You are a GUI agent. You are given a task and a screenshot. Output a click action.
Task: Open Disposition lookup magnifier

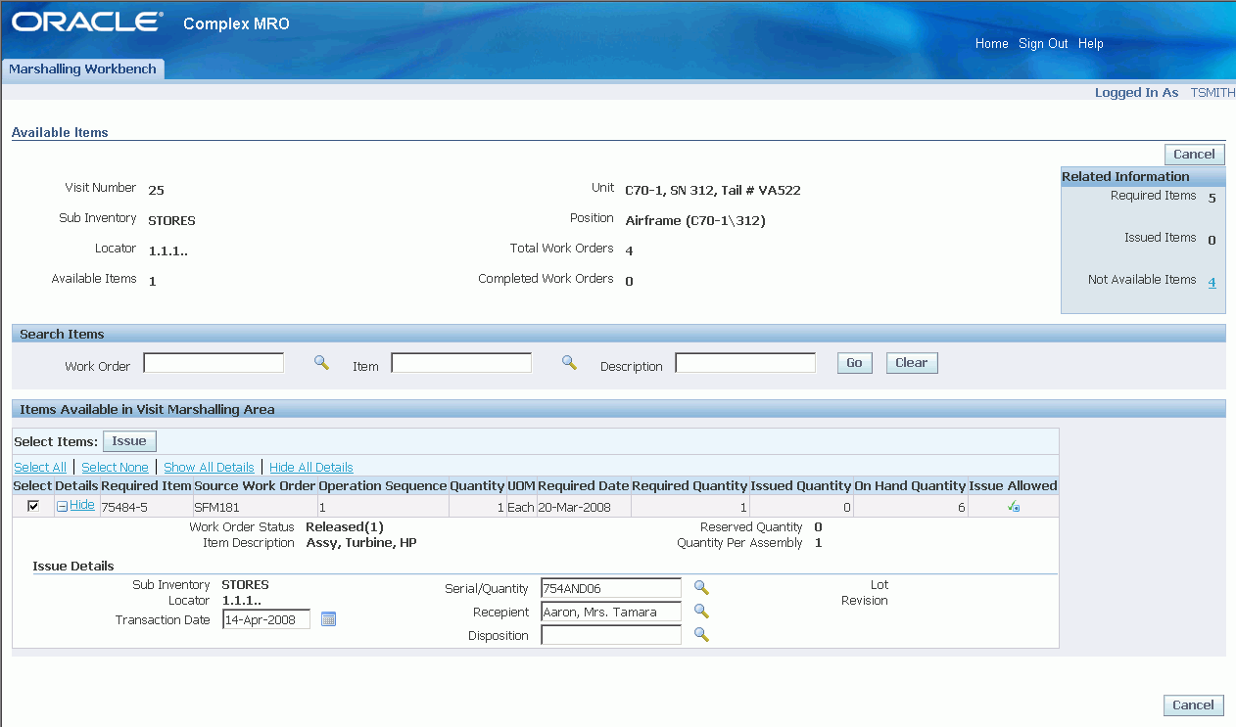701,634
